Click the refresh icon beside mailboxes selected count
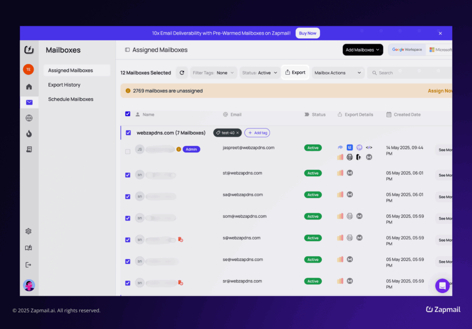Screen dimensions: 472x329 183,72
